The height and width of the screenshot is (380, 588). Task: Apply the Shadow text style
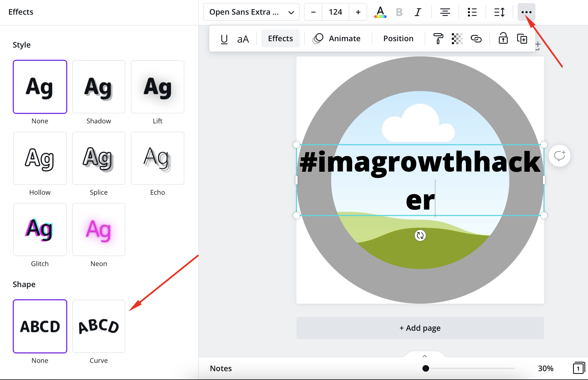[99, 87]
